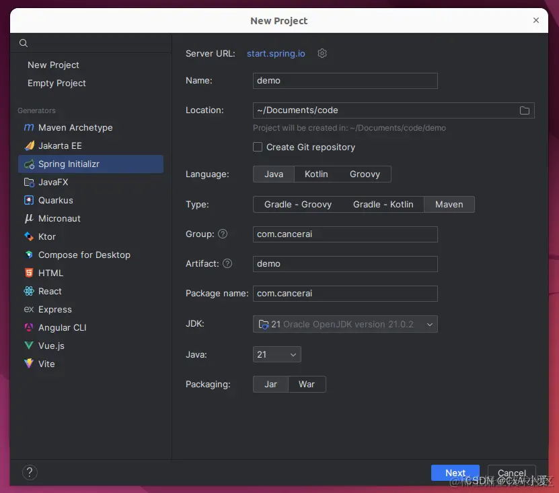559x493 pixels.
Task: Choose Gradle - Groovy build type
Action: coord(298,205)
